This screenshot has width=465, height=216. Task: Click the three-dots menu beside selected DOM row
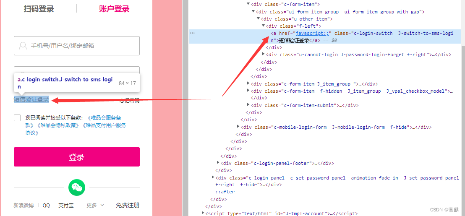193,33
